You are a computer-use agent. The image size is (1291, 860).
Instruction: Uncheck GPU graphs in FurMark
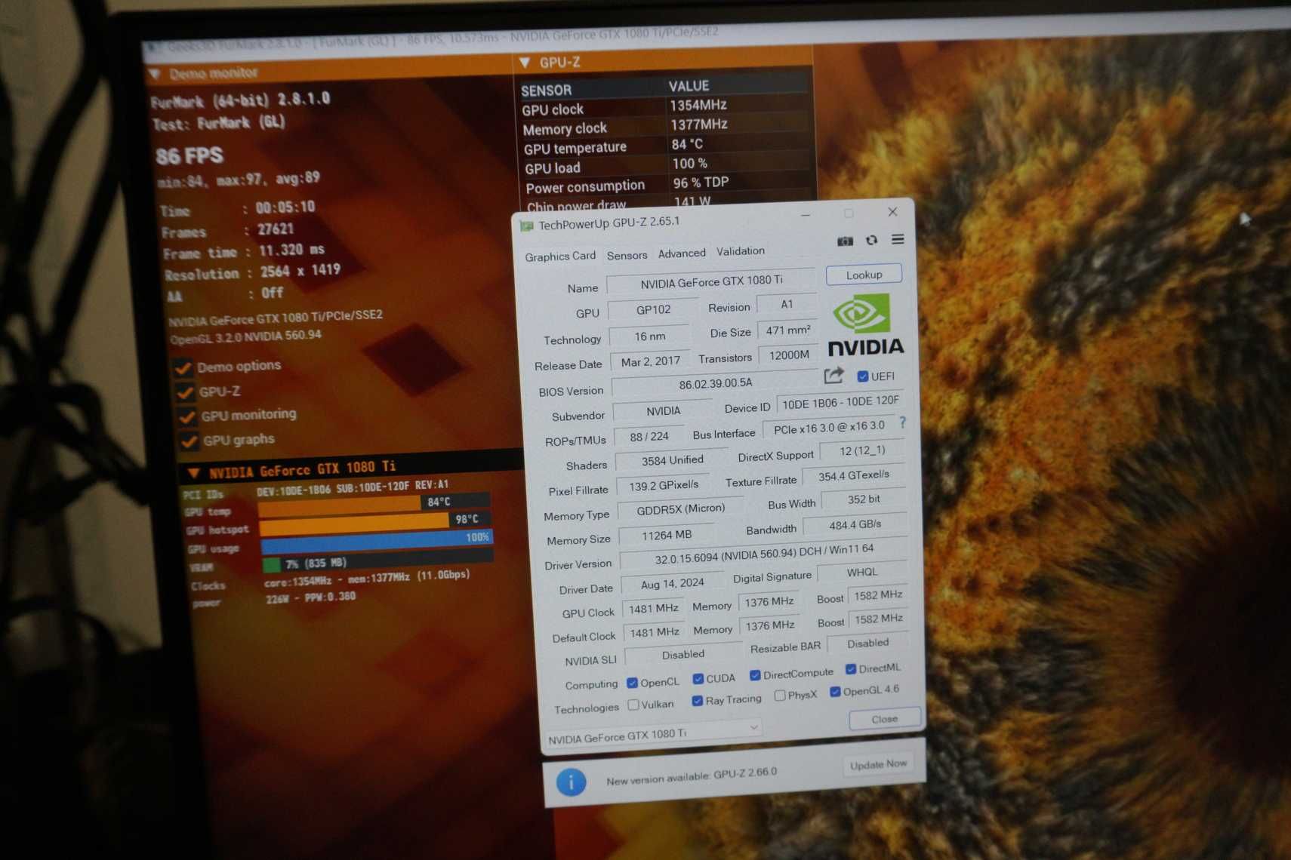(x=189, y=441)
